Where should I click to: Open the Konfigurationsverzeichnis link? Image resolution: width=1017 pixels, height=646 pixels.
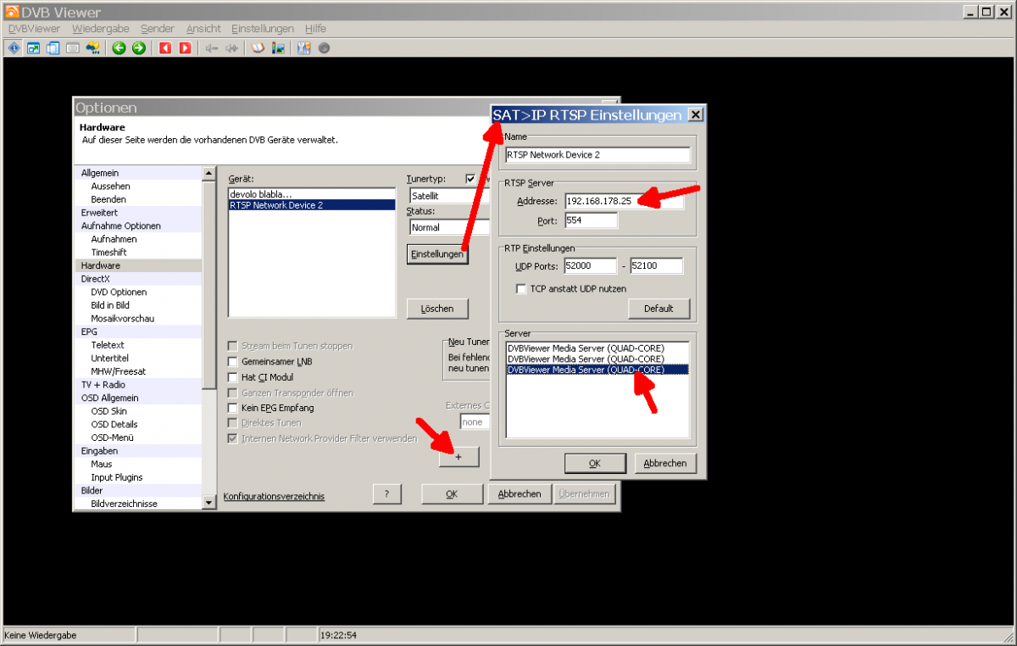coord(274,496)
